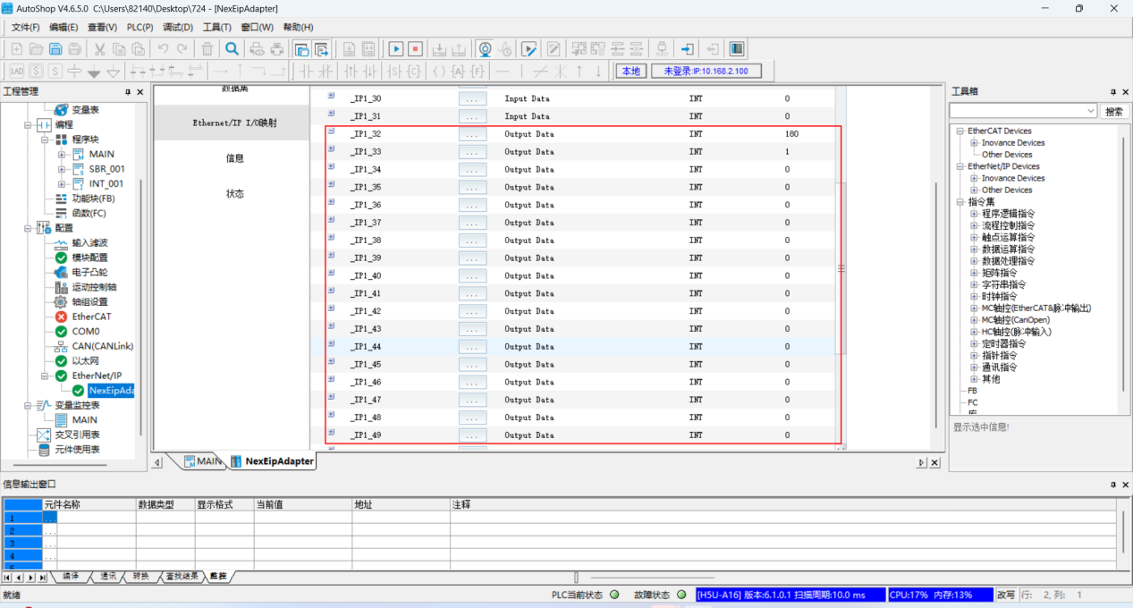Click the "..." button for _IP1_33
The width and height of the screenshot is (1133, 608).
[471, 152]
